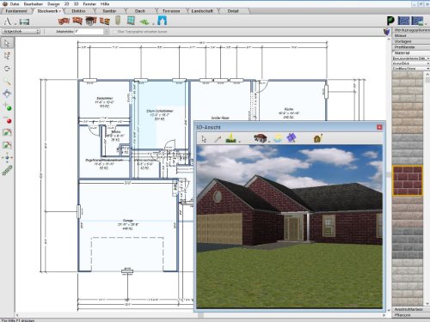Viewport: 430px width, 322px height.
Task: Pick the blue archway opening tool icon
Action: 163,21
